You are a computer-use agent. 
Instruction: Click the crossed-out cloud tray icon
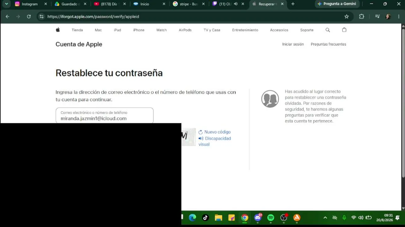point(335,218)
